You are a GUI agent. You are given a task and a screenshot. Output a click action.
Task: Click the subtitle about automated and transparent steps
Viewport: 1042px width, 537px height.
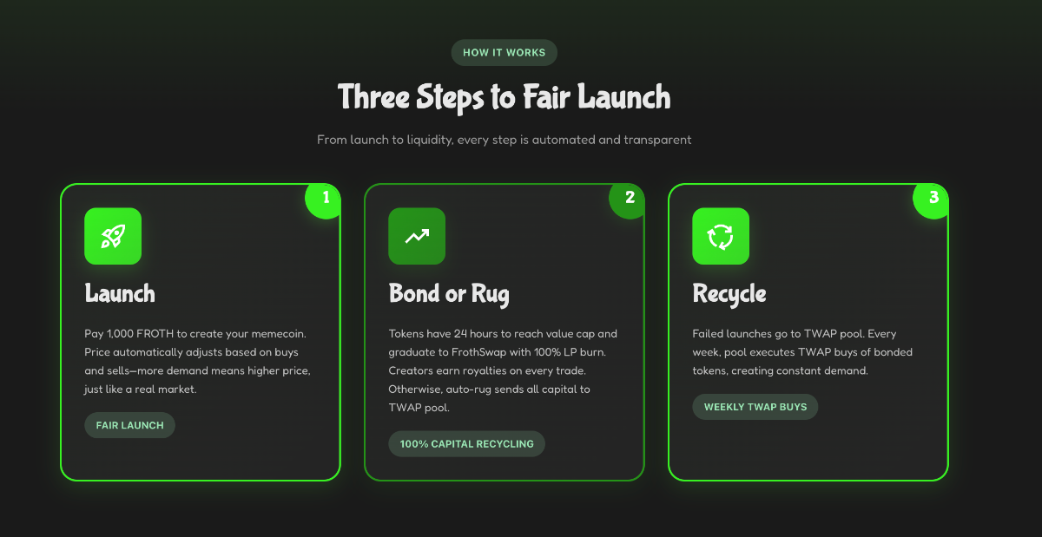tap(505, 139)
